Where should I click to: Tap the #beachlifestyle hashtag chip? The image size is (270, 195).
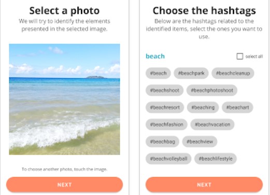point(216,159)
